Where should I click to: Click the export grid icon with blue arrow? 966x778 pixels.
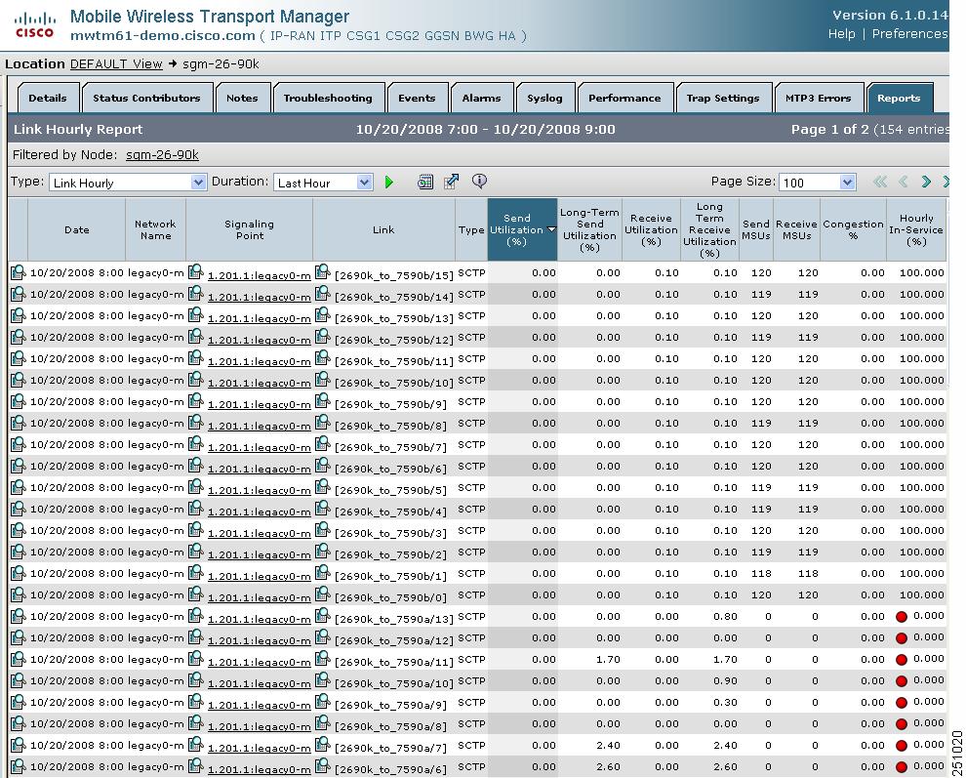(452, 182)
